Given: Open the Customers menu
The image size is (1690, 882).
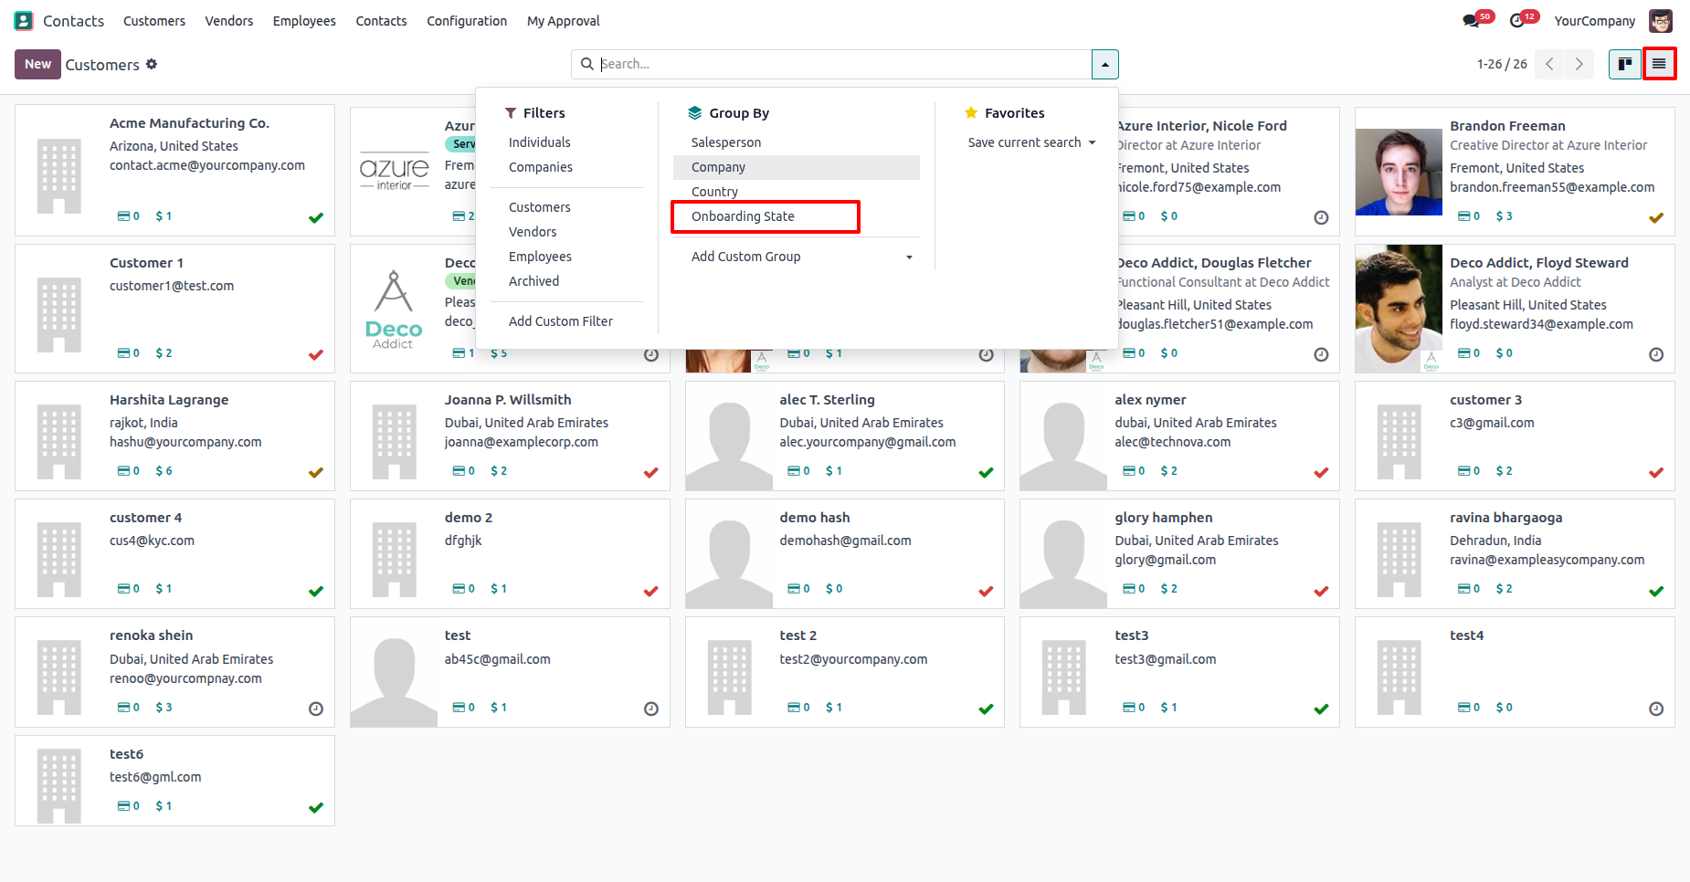Looking at the screenshot, I should pos(154,21).
